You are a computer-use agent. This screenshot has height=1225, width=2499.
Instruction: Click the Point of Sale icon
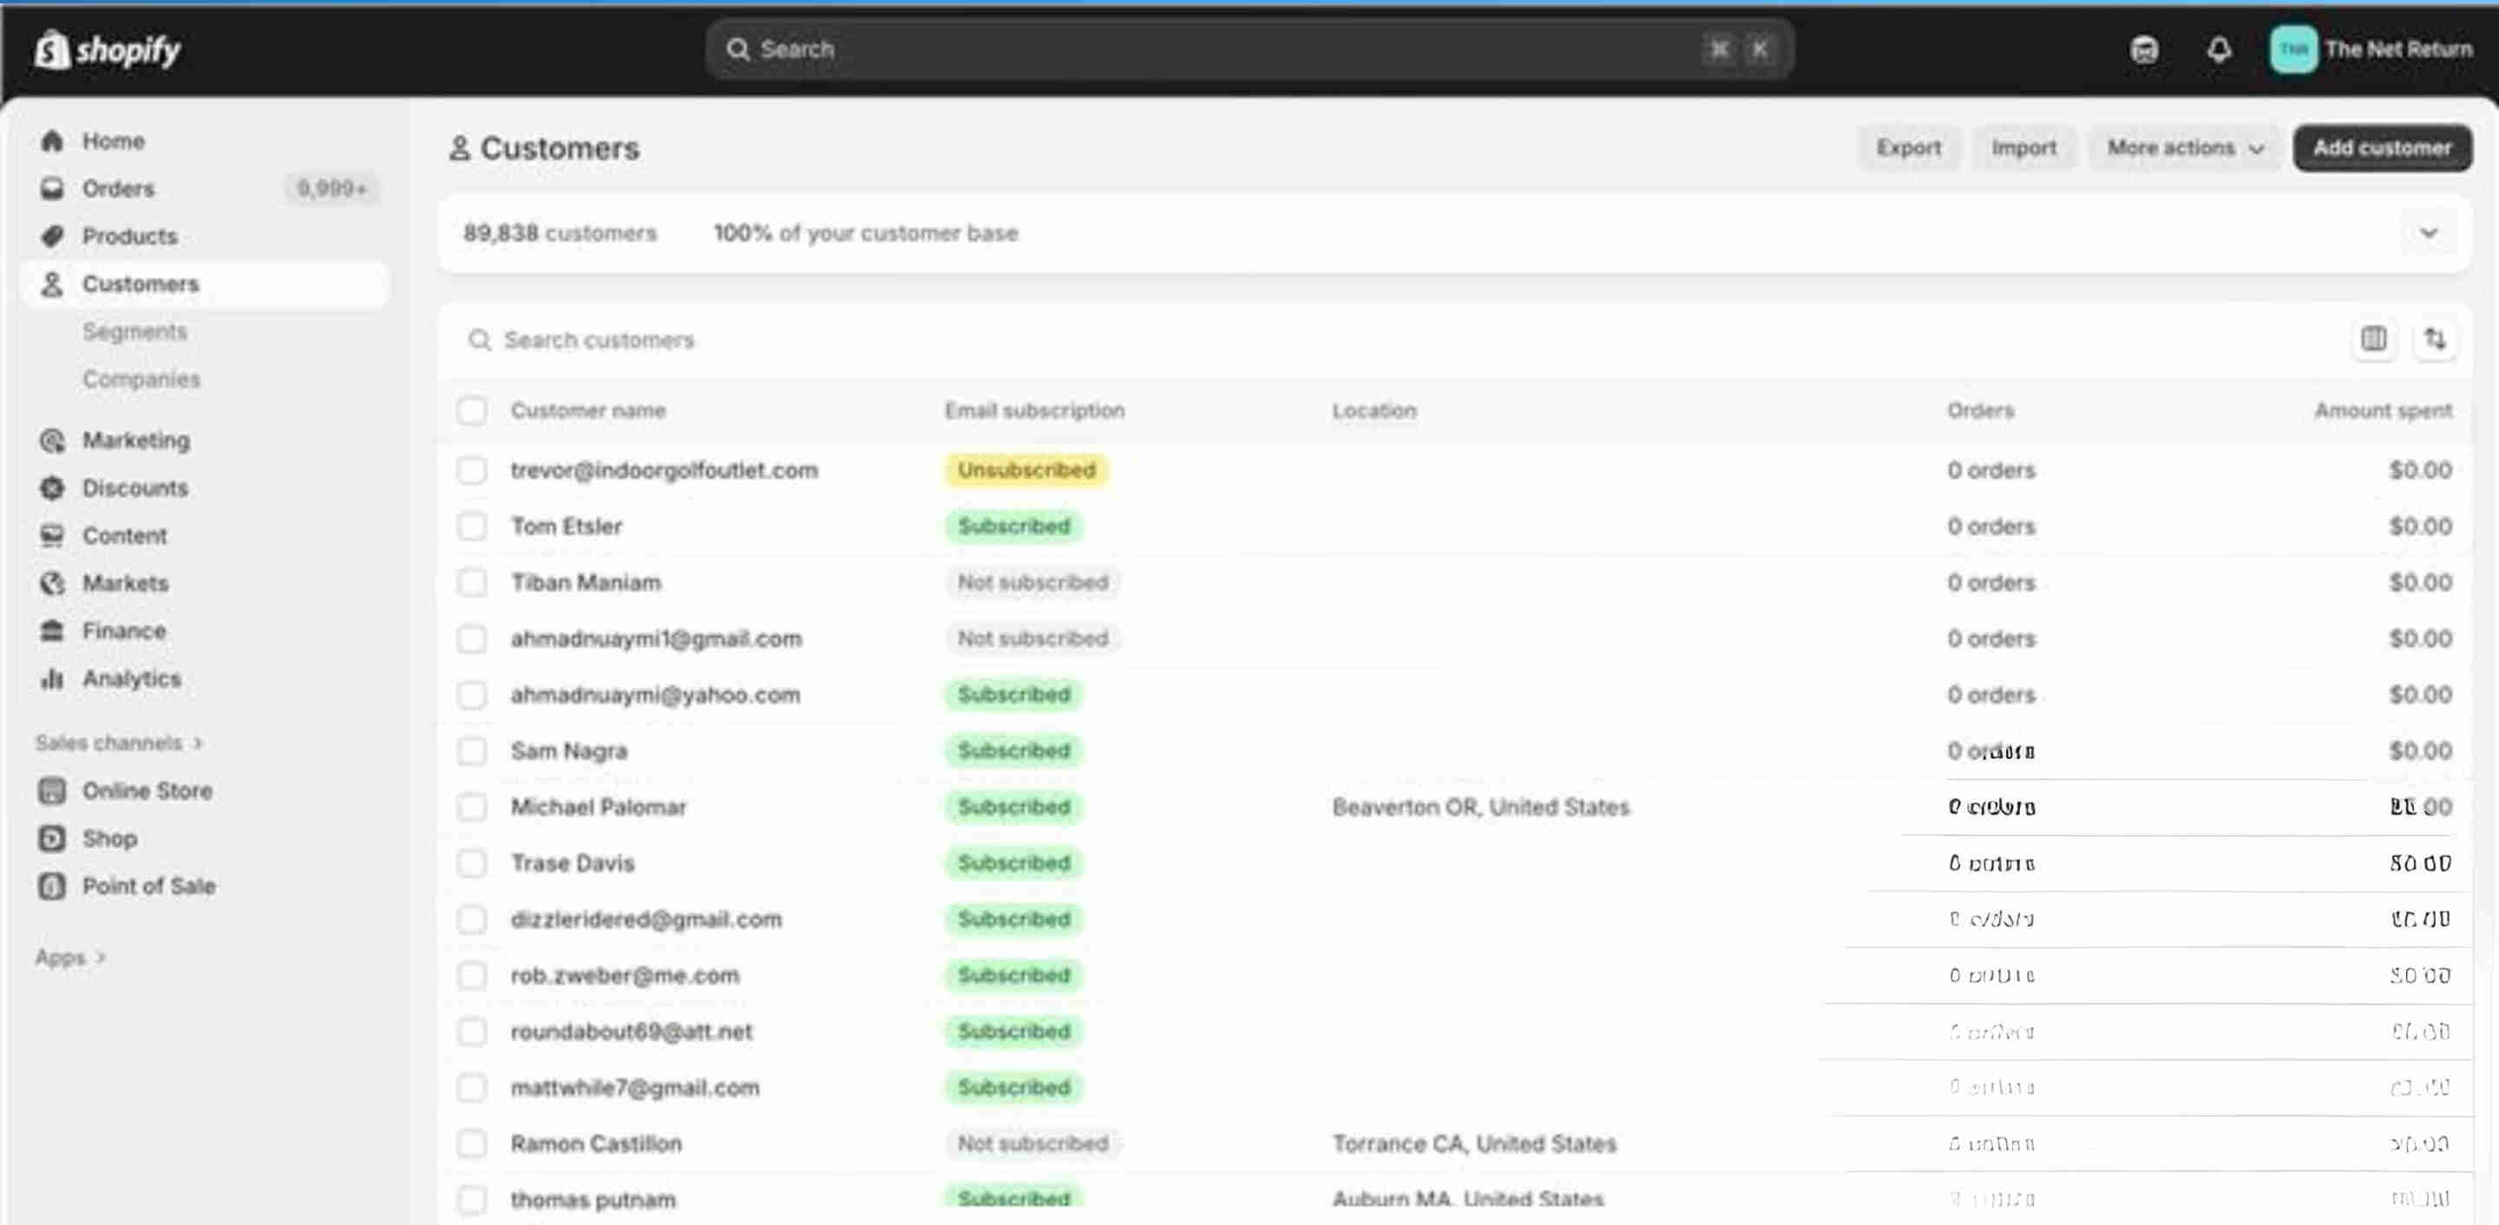click(x=52, y=886)
